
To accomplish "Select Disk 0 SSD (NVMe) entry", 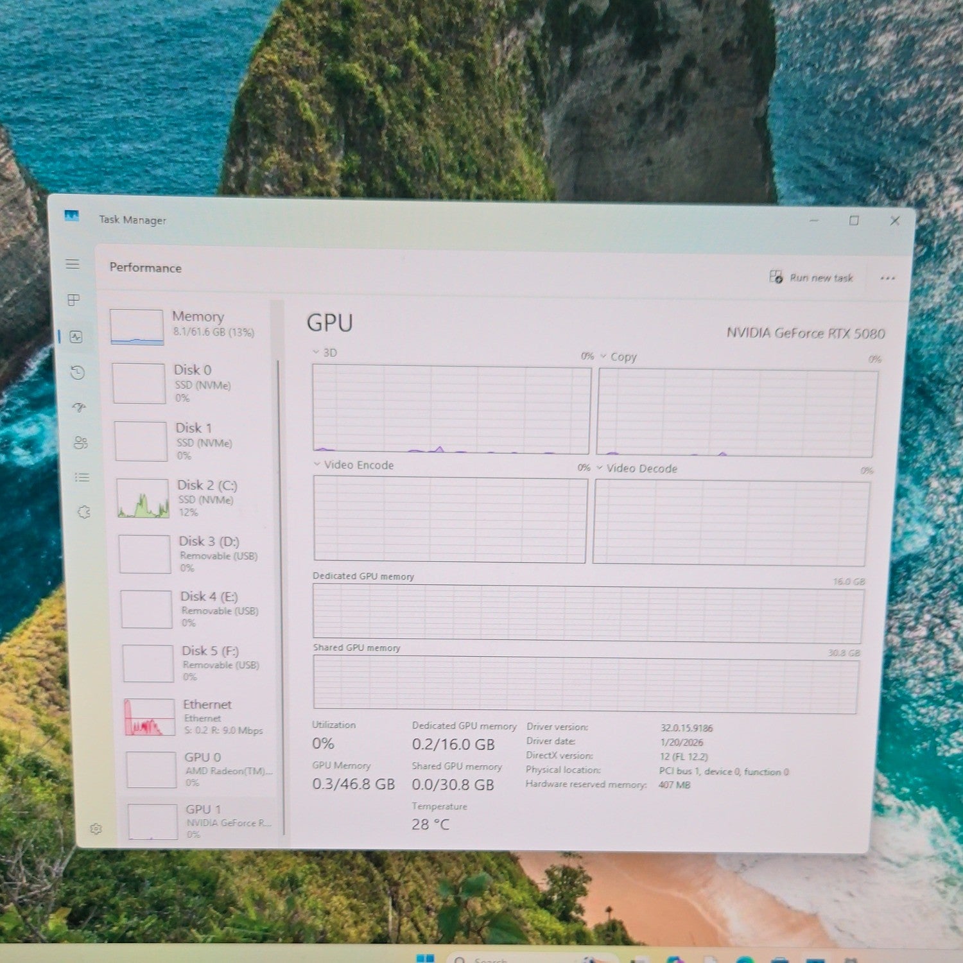I will [191, 383].
